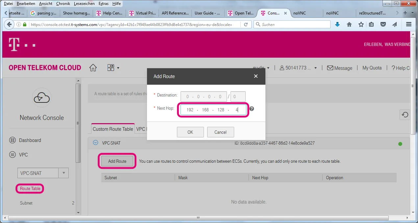Click the OPEN TELEKOM CLOUD title

coord(45,68)
